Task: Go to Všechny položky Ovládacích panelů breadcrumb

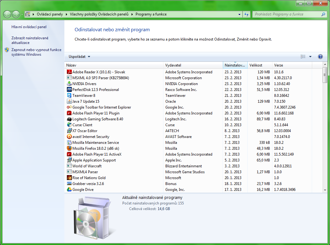Action: (99, 14)
